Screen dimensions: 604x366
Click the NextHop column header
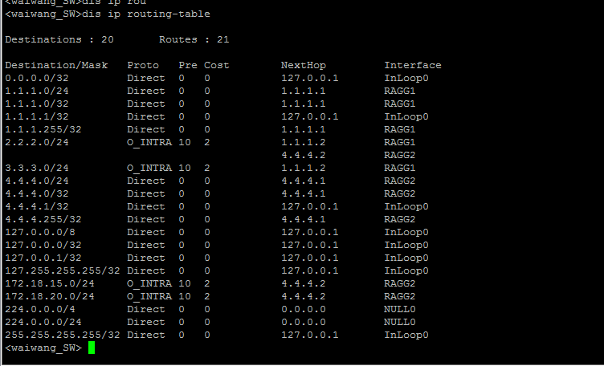click(303, 65)
